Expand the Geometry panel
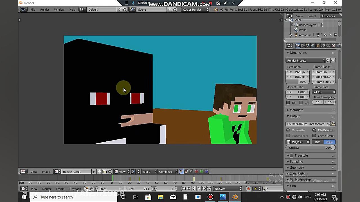The width and height of the screenshot is (360, 202). click(295, 168)
